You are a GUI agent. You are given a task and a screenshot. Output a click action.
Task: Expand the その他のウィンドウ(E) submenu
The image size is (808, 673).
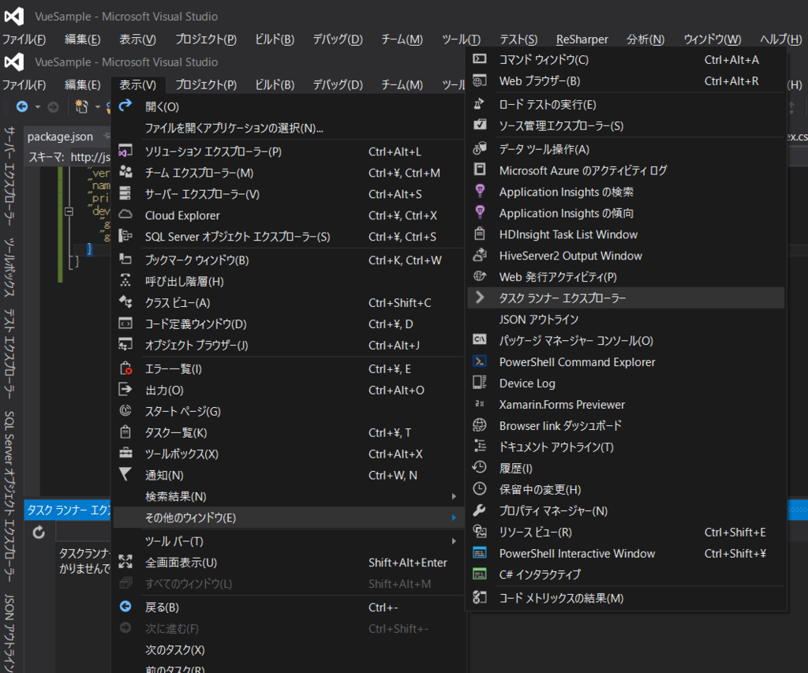pos(289,518)
